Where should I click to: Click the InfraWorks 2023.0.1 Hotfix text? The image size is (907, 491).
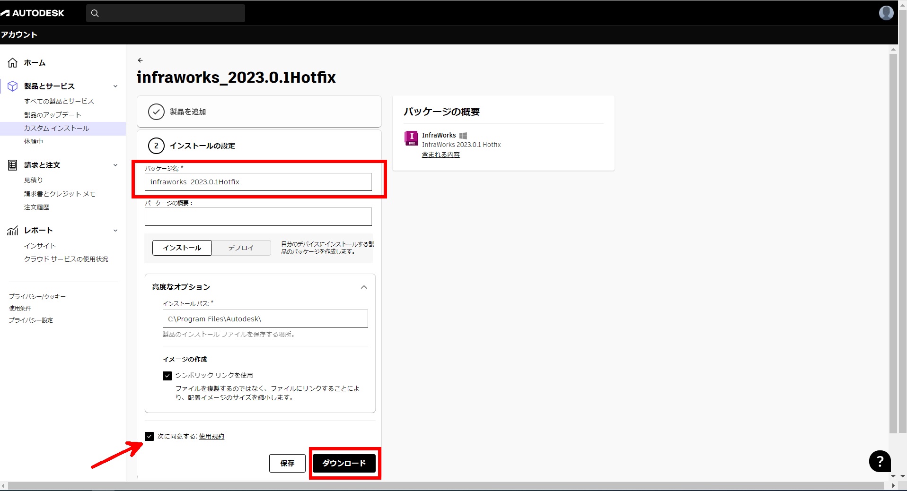(461, 145)
